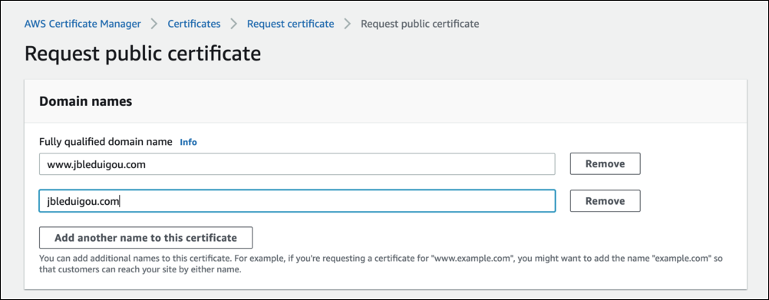
Task: Remove the www.jbleduigou.com domain entry
Action: click(x=606, y=164)
